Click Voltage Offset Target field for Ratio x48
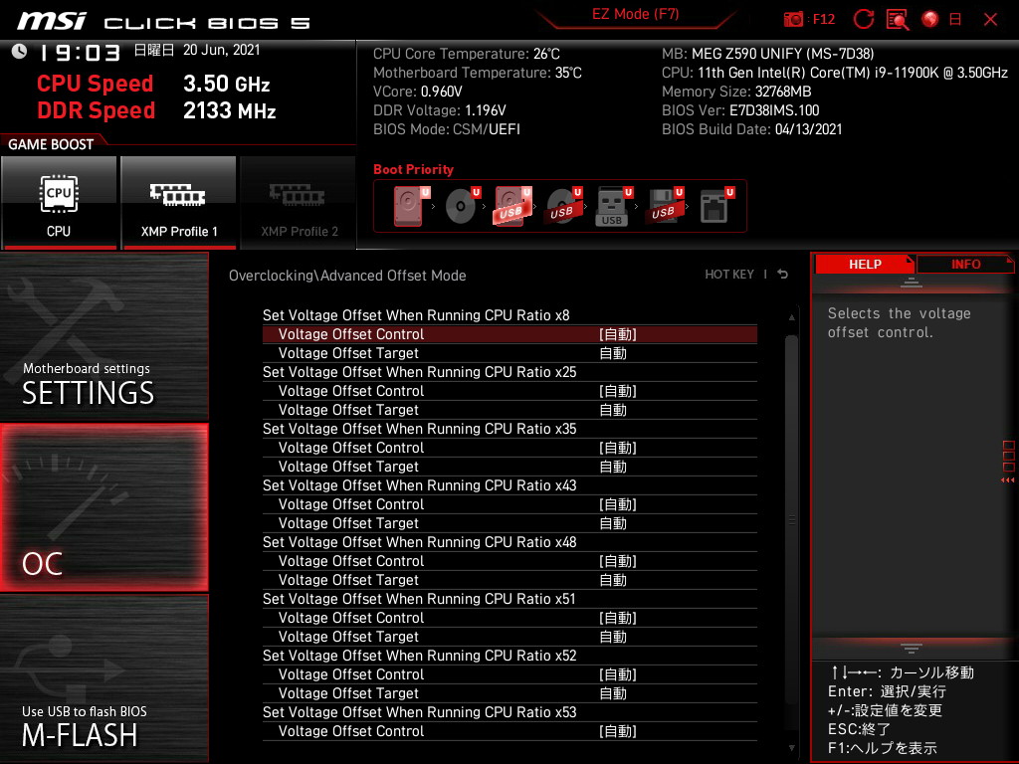This screenshot has width=1019, height=764. 509,580
